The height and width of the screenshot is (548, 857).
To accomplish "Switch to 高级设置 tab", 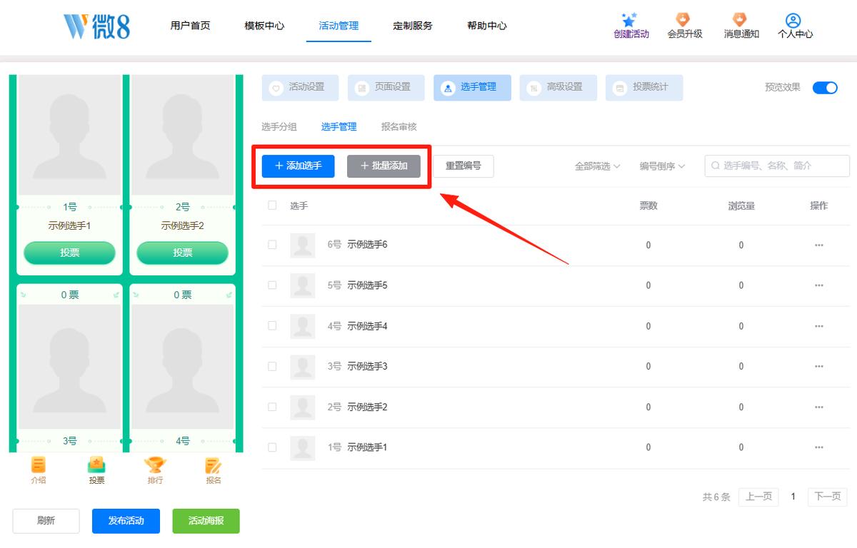I will (558, 87).
